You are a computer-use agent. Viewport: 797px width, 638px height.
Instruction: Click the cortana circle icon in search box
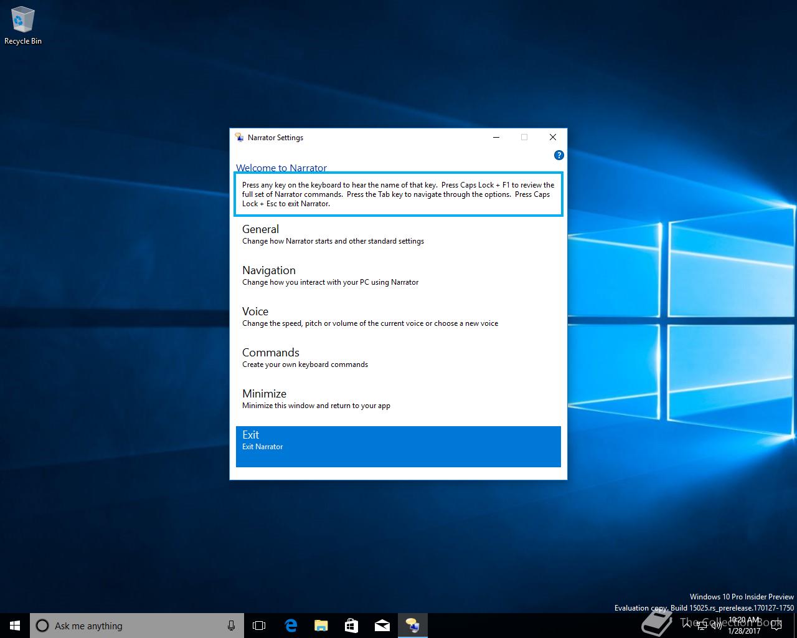42,626
